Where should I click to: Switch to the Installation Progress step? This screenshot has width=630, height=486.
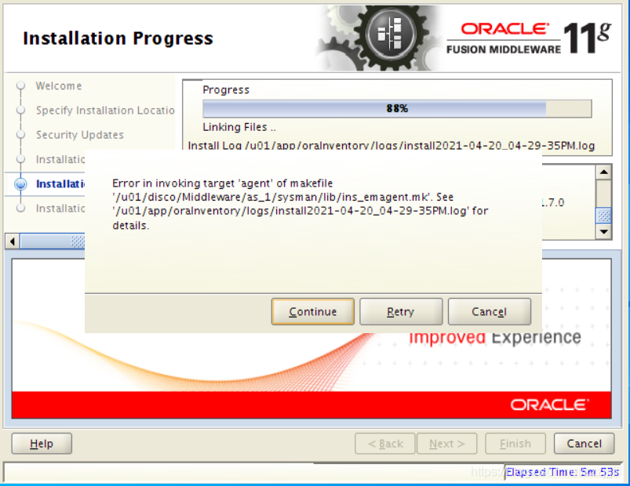pyautogui.click(x=62, y=183)
